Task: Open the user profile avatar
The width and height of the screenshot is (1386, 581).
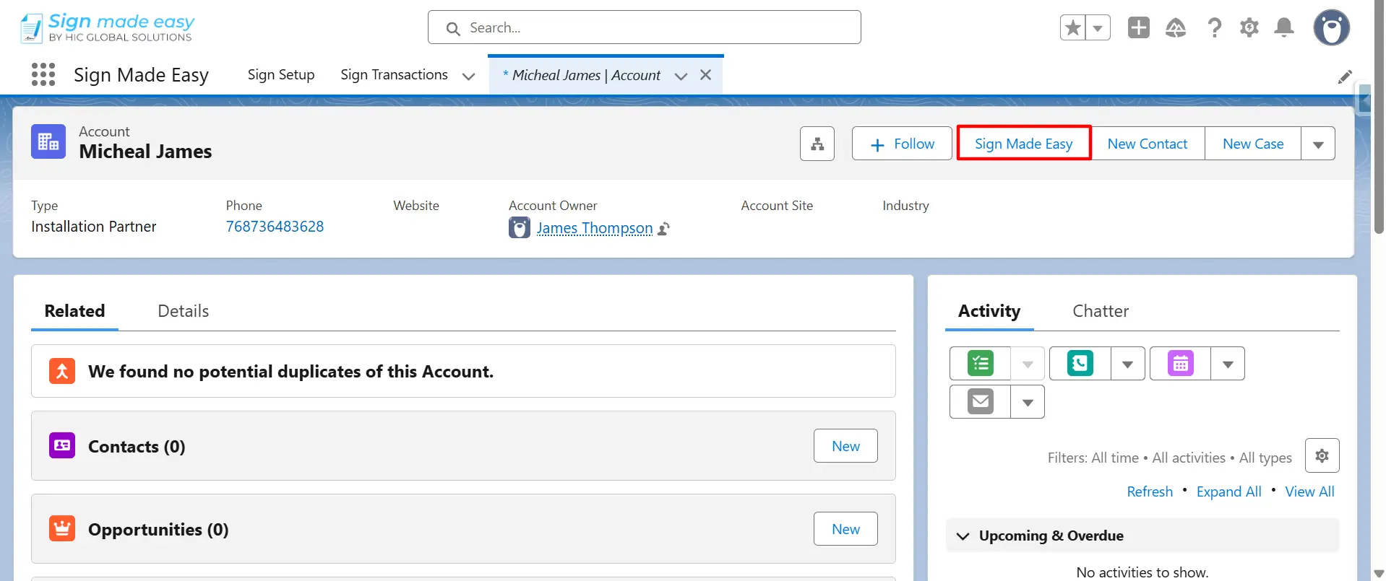Action: [x=1332, y=27]
